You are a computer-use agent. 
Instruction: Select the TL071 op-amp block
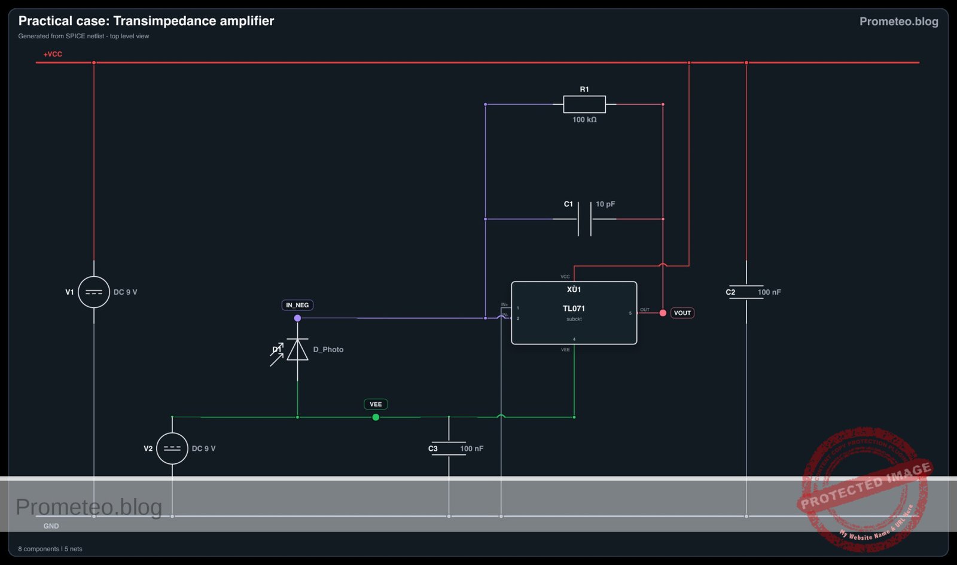(x=574, y=313)
